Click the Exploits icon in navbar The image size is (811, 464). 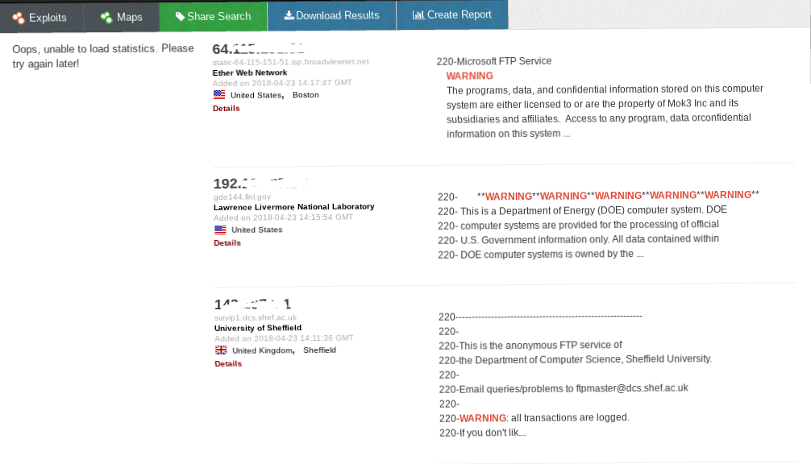[19, 17]
